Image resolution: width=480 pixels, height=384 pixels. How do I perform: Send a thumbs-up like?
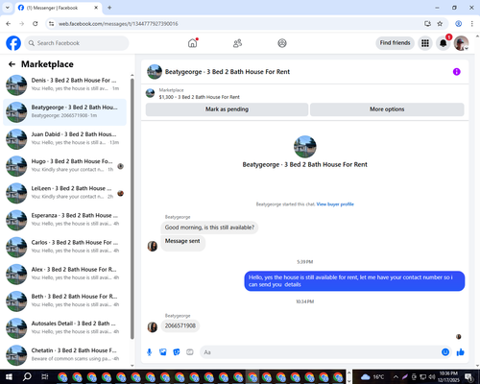click(x=461, y=352)
